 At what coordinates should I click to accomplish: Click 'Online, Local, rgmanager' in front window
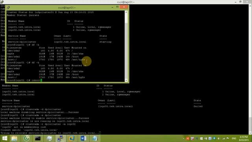(93, 27)
